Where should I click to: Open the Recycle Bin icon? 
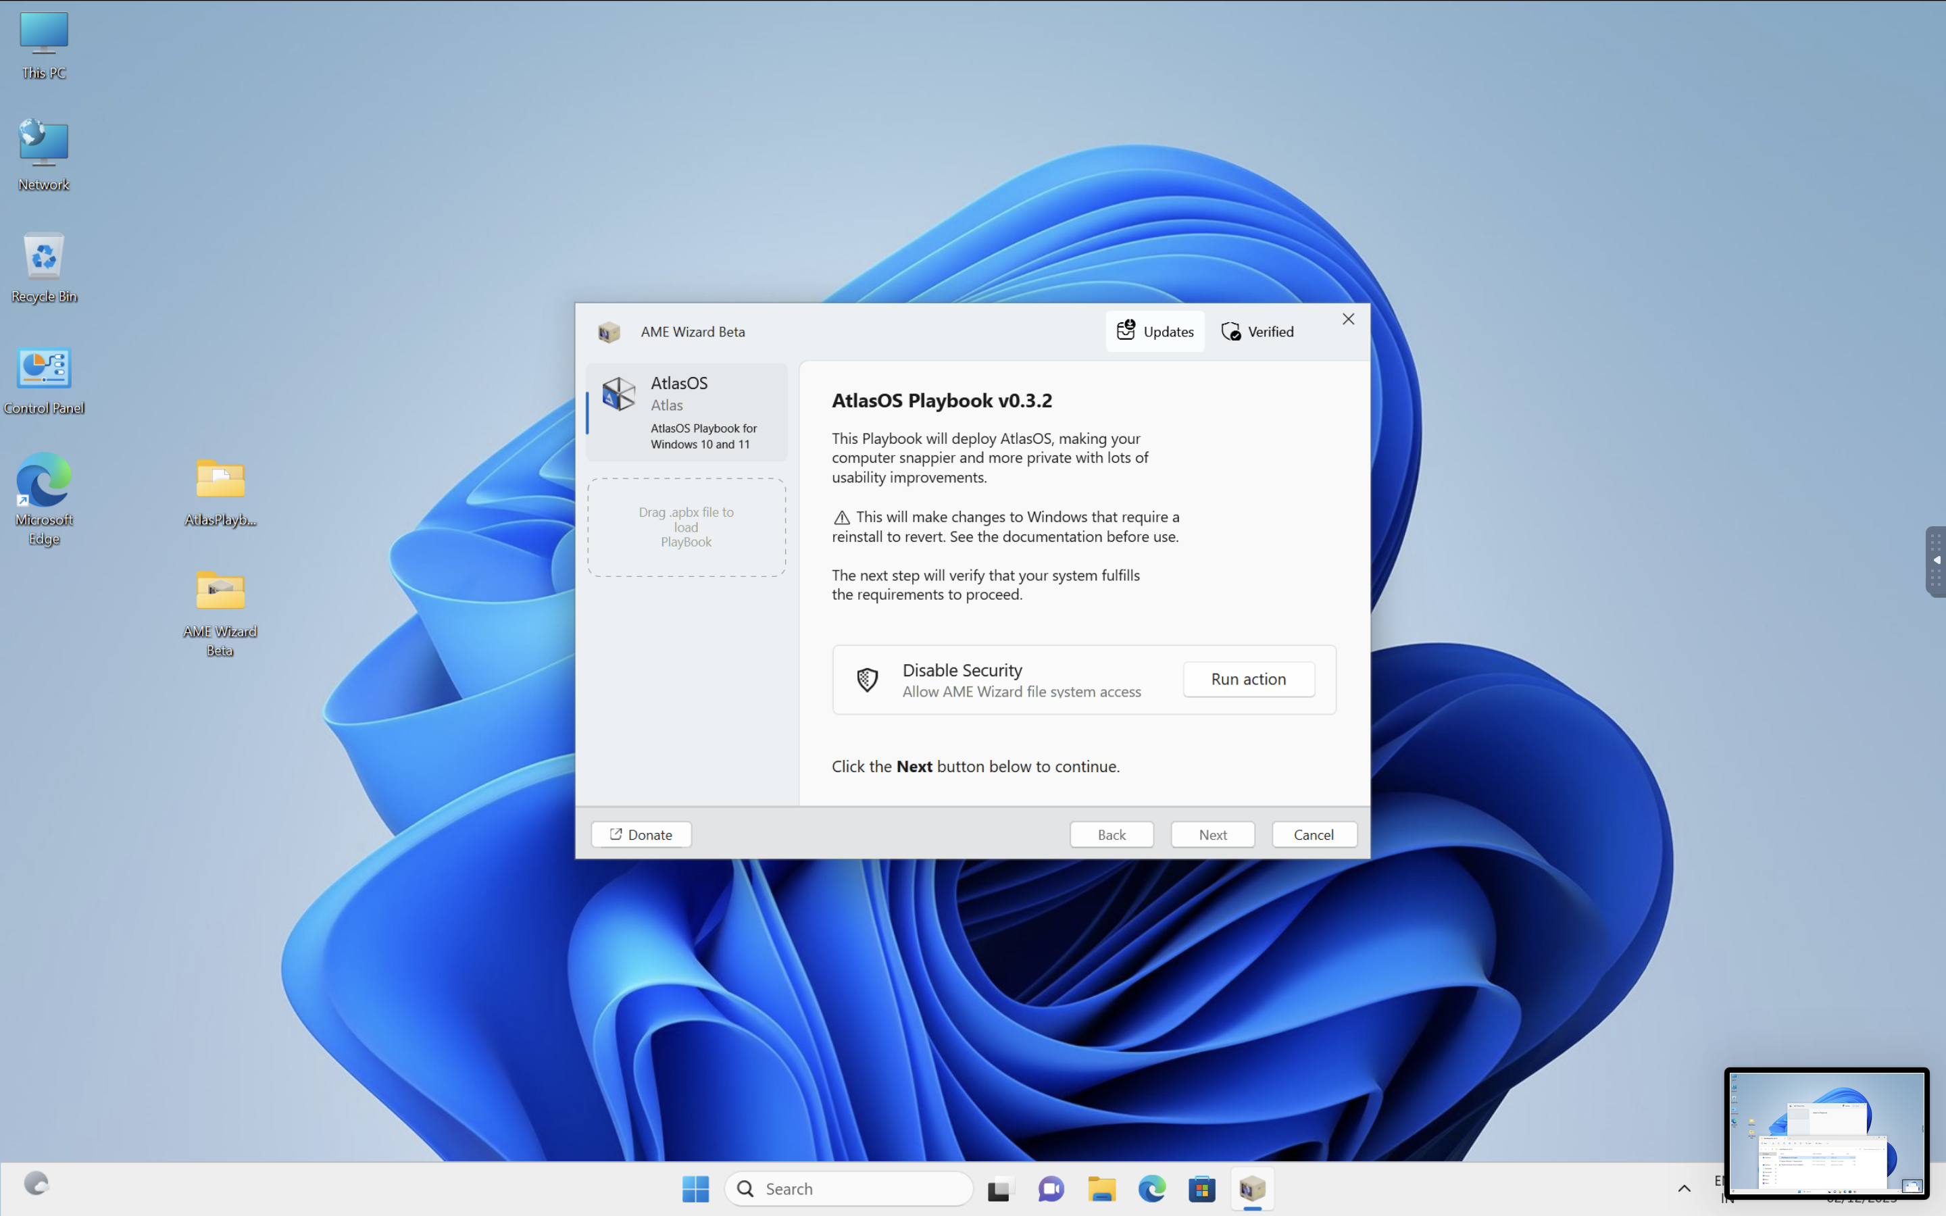tap(43, 269)
